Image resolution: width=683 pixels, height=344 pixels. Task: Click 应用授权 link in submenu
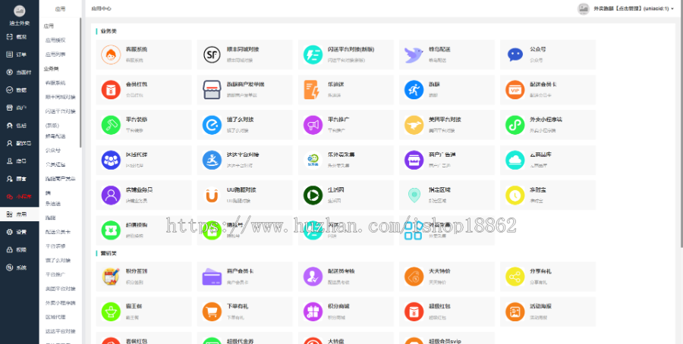click(55, 40)
